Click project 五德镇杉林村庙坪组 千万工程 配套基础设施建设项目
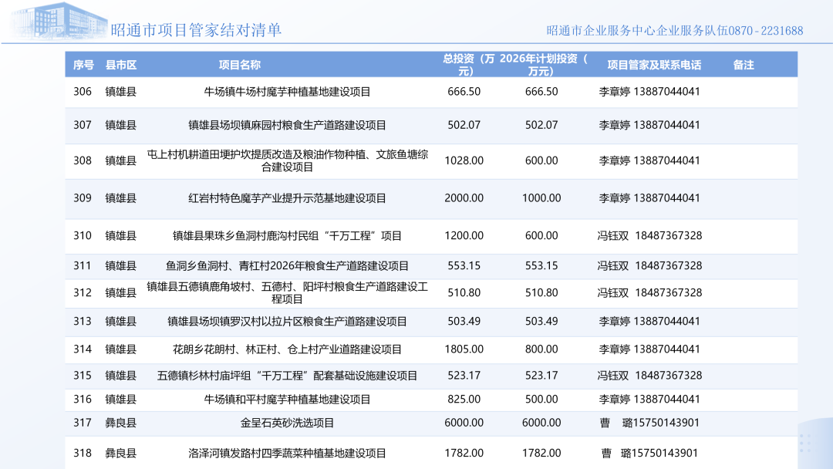Image resolution: width=833 pixels, height=469 pixels. [287, 376]
